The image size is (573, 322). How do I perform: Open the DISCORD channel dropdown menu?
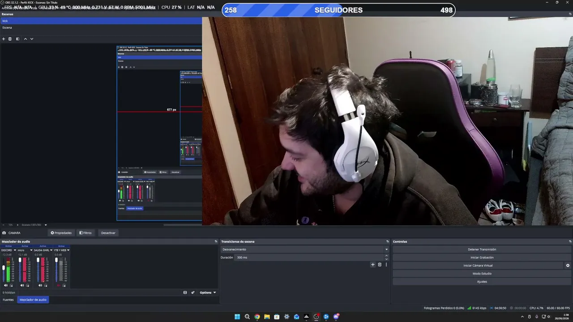click(x=15, y=250)
